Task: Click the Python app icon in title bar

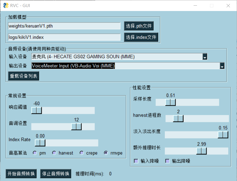Action: coord(6,5)
